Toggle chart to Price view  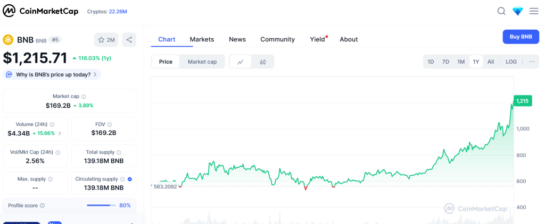166,62
